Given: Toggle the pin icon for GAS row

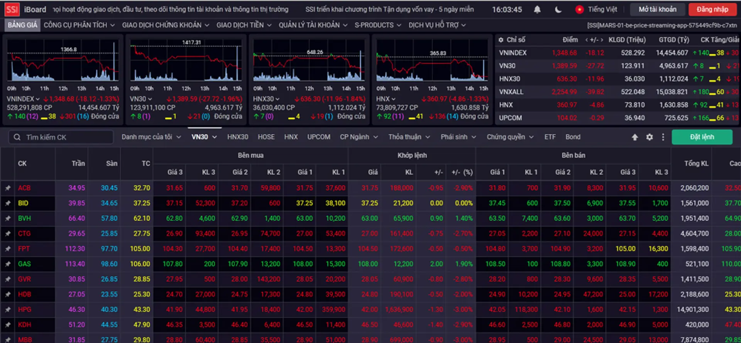Looking at the screenshot, I should point(8,264).
